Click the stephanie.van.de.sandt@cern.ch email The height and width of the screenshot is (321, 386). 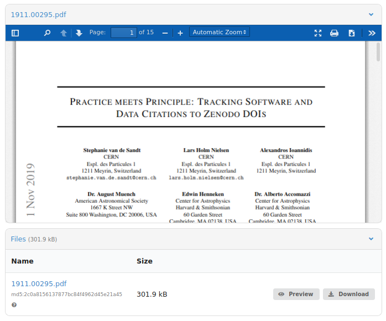[x=111, y=177]
